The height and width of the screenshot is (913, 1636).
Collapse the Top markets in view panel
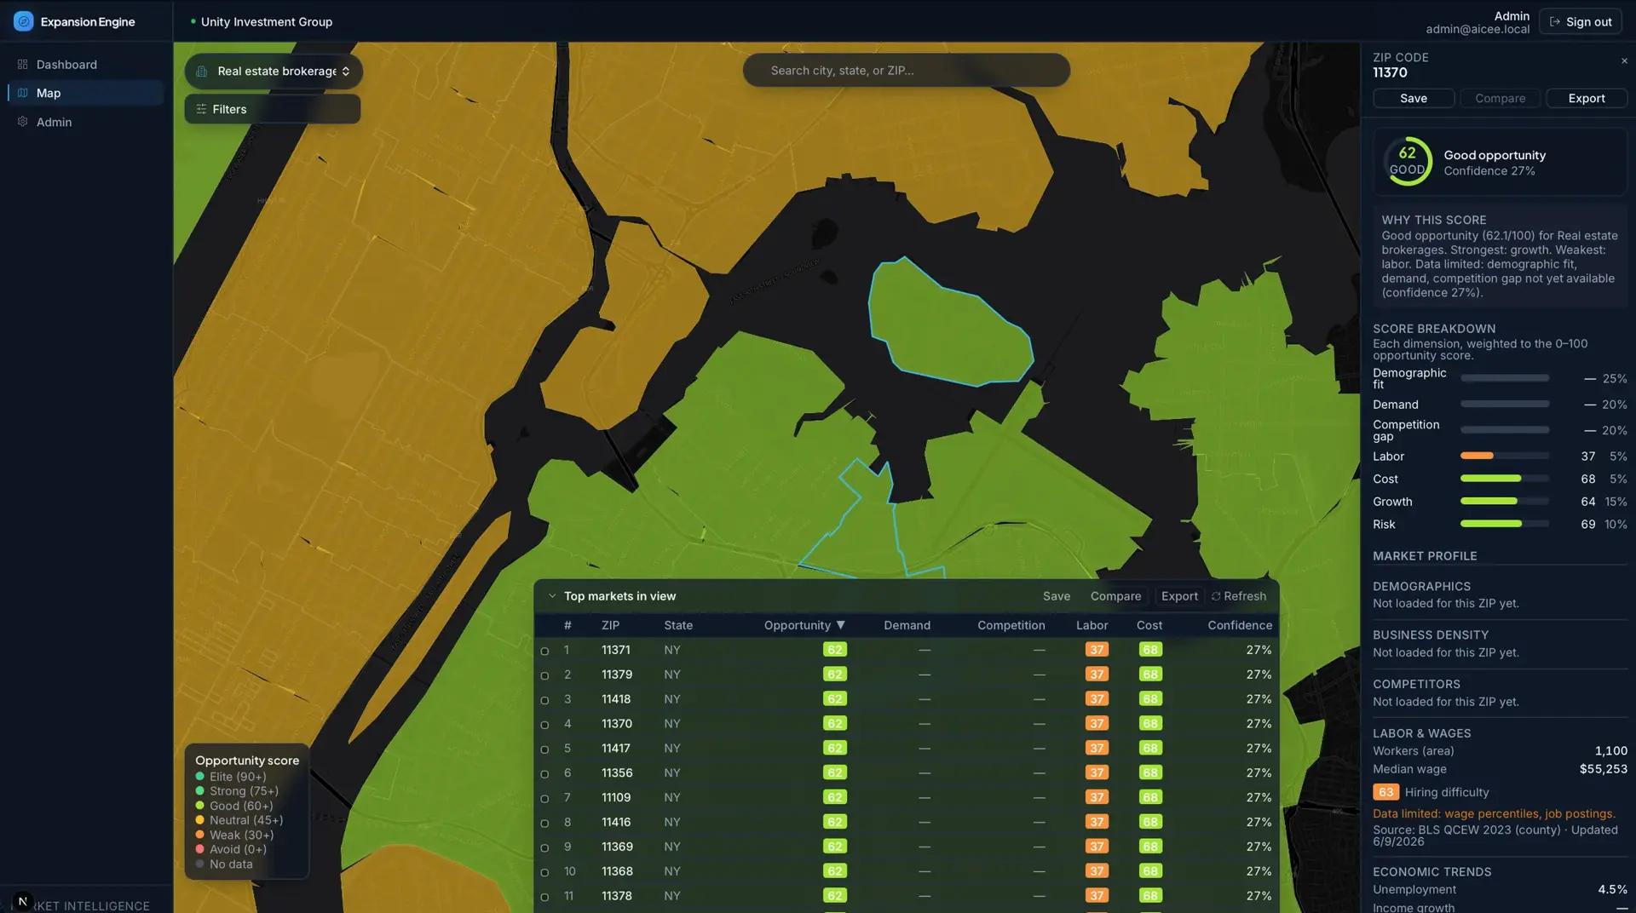[x=552, y=596]
